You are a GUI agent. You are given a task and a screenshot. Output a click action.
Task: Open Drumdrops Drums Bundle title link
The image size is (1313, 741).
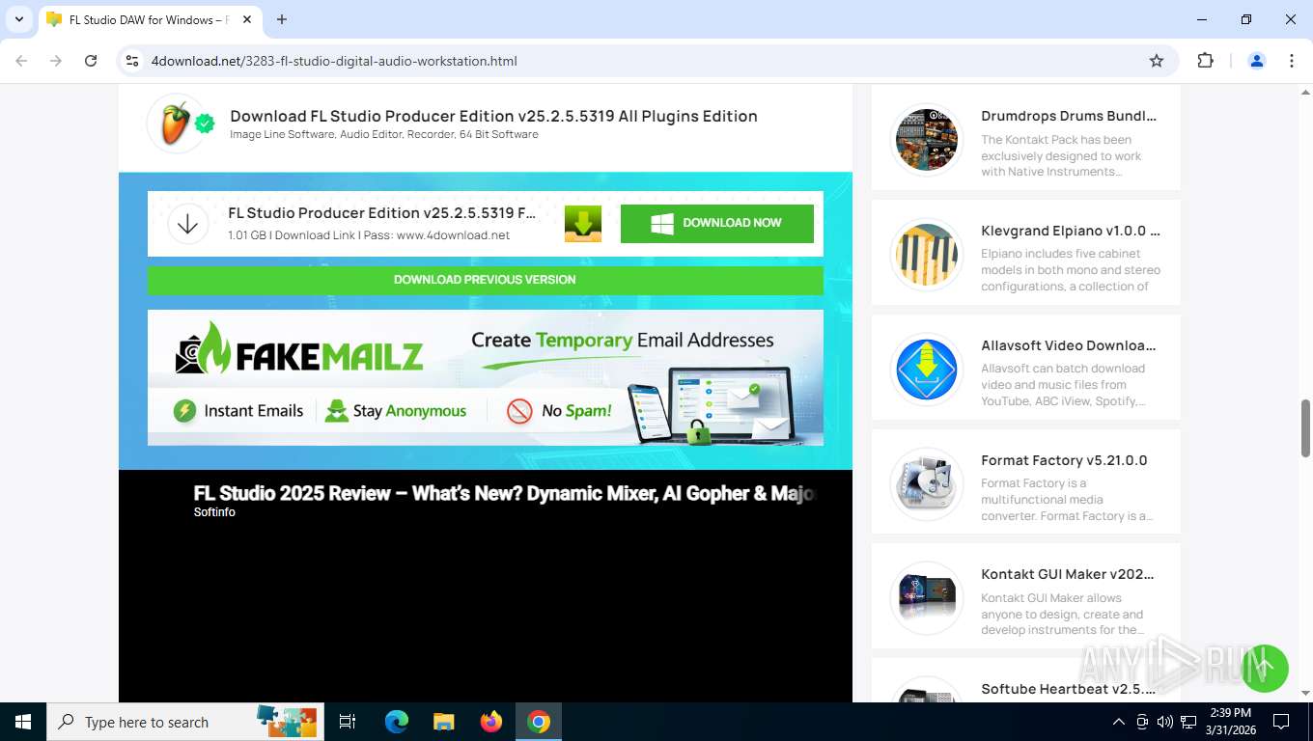1069,116
